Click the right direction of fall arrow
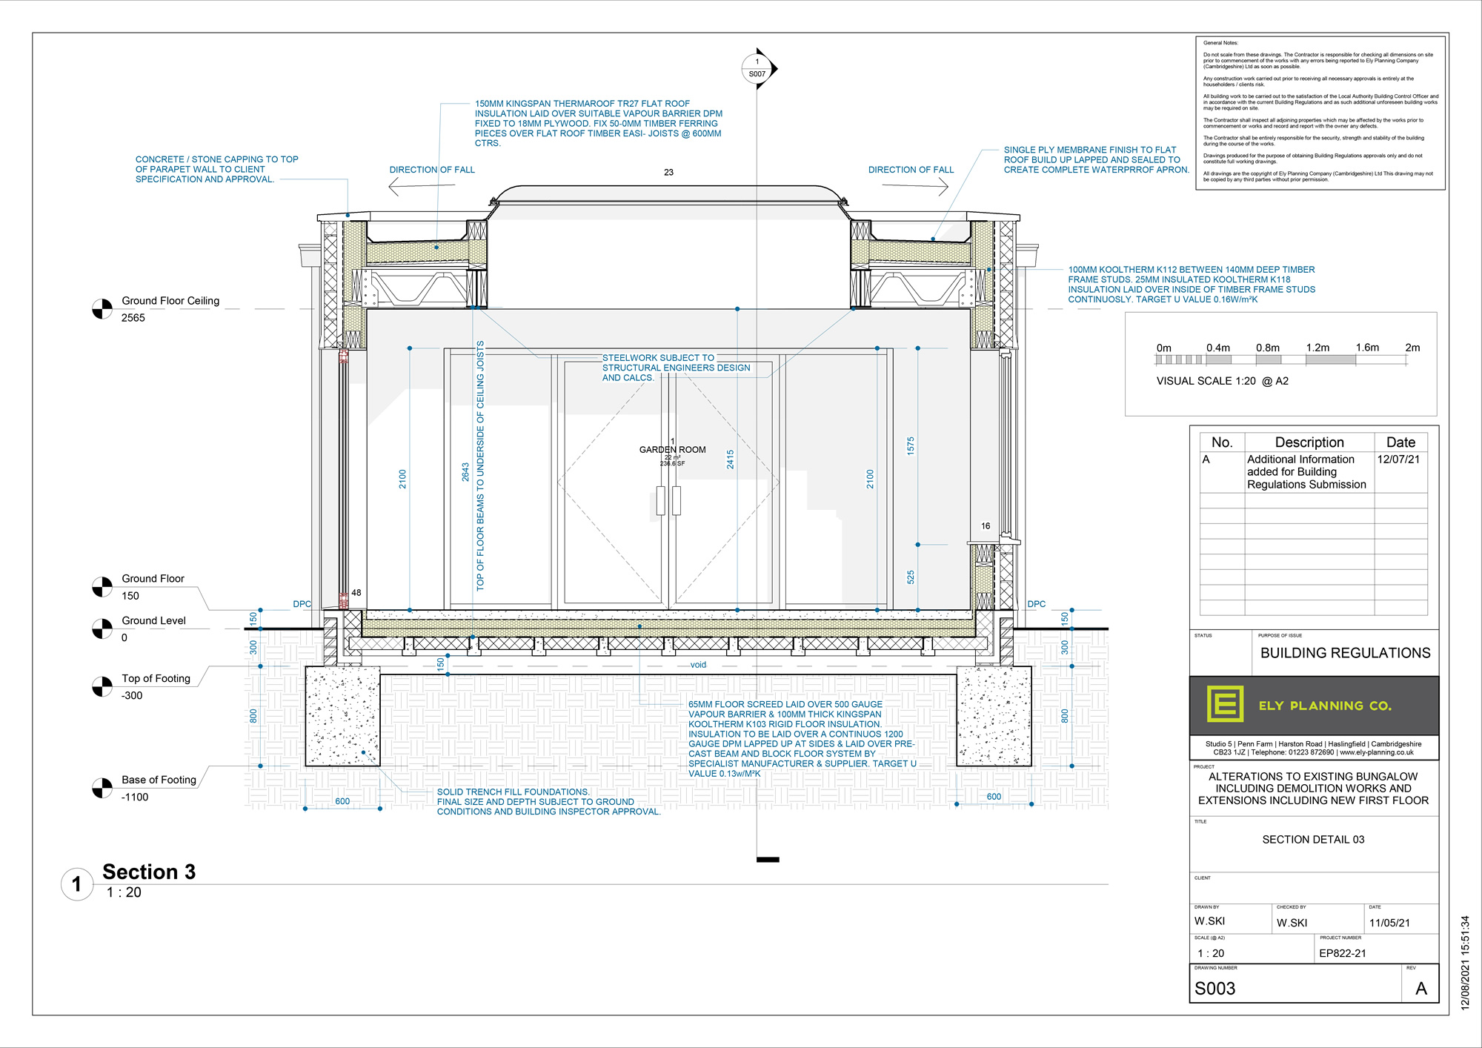The image size is (1482, 1048). pyautogui.click(x=916, y=187)
